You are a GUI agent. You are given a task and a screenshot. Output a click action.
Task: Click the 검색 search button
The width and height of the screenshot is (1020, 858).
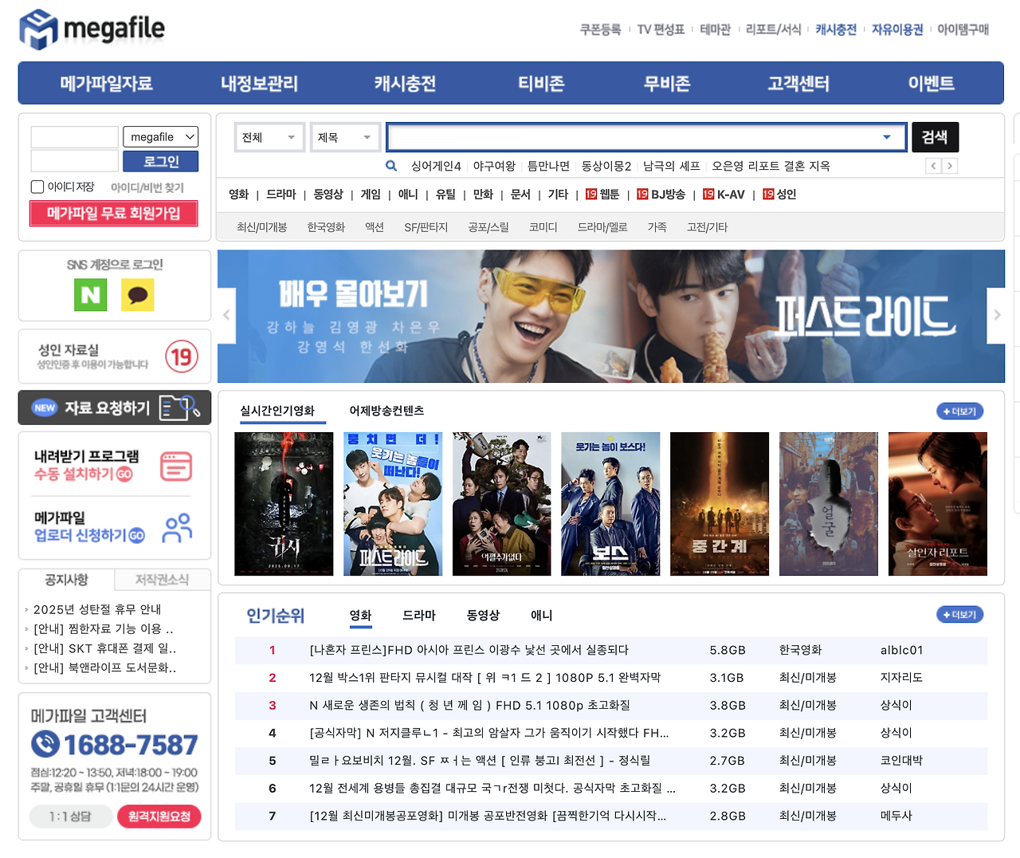pos(935,136)
